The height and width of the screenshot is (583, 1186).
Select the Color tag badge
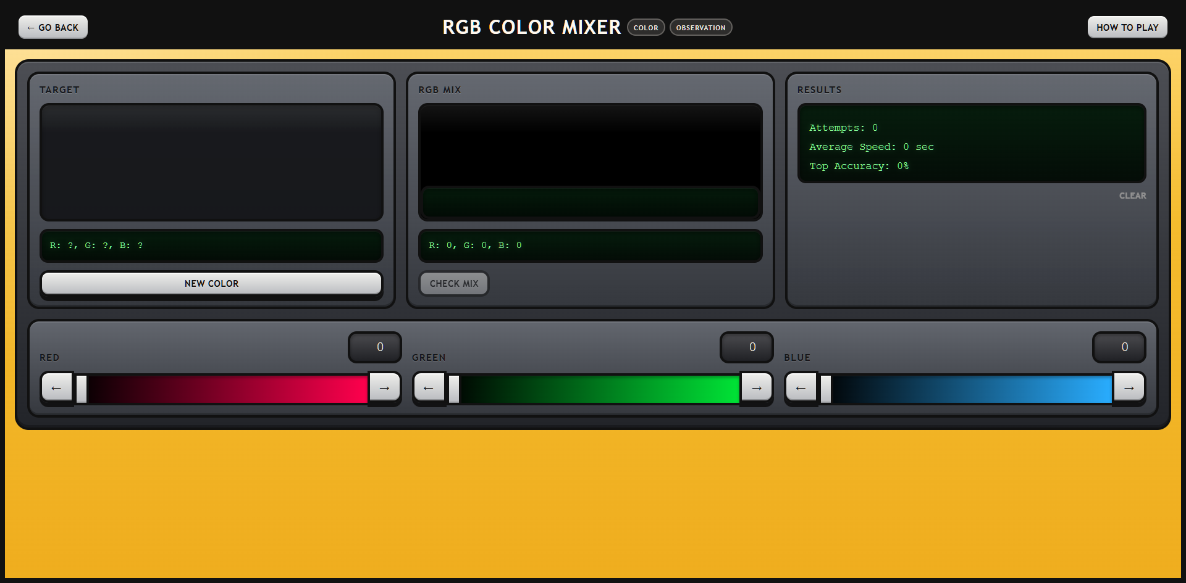point(646,27)
